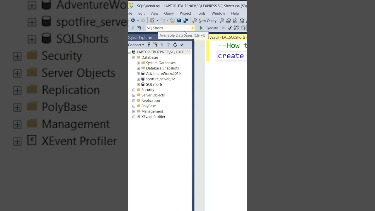Click the server instance icon in the tree

[134, 52]
